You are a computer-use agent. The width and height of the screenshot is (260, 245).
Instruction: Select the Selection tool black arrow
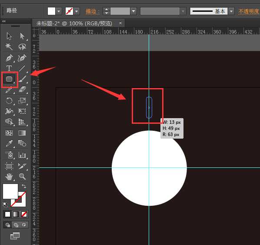(9, 36)
